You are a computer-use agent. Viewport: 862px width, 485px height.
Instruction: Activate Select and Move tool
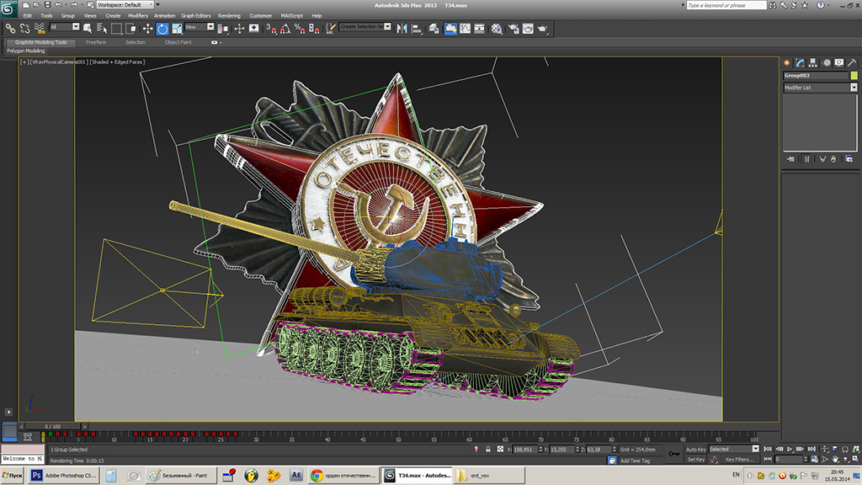point(147,29)
